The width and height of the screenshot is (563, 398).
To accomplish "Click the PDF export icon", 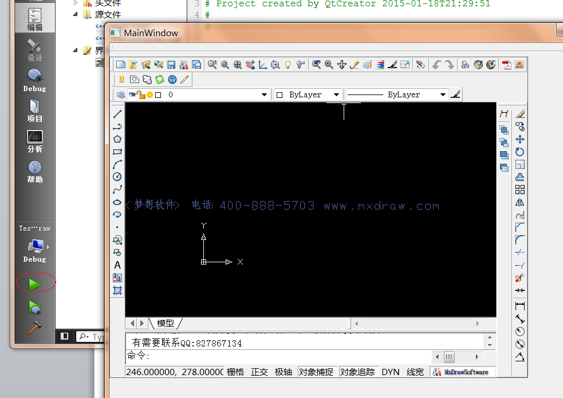I will point(507,65).
